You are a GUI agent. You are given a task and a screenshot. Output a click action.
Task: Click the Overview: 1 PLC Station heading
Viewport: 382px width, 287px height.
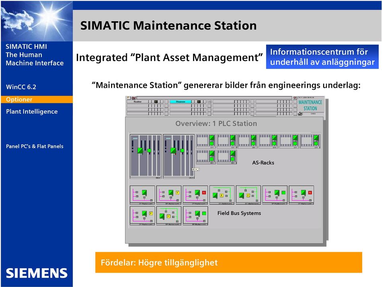point(216,124)
